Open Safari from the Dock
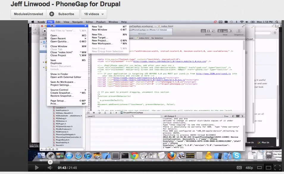 pos(79,156)
